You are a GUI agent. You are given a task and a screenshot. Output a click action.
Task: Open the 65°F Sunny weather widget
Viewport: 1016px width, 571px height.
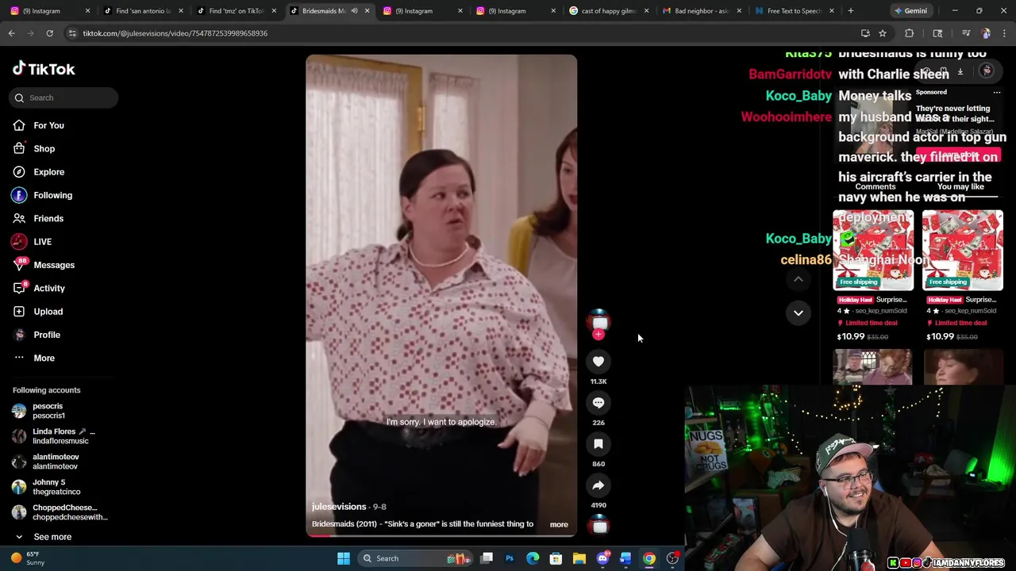(x=28, y=558)
